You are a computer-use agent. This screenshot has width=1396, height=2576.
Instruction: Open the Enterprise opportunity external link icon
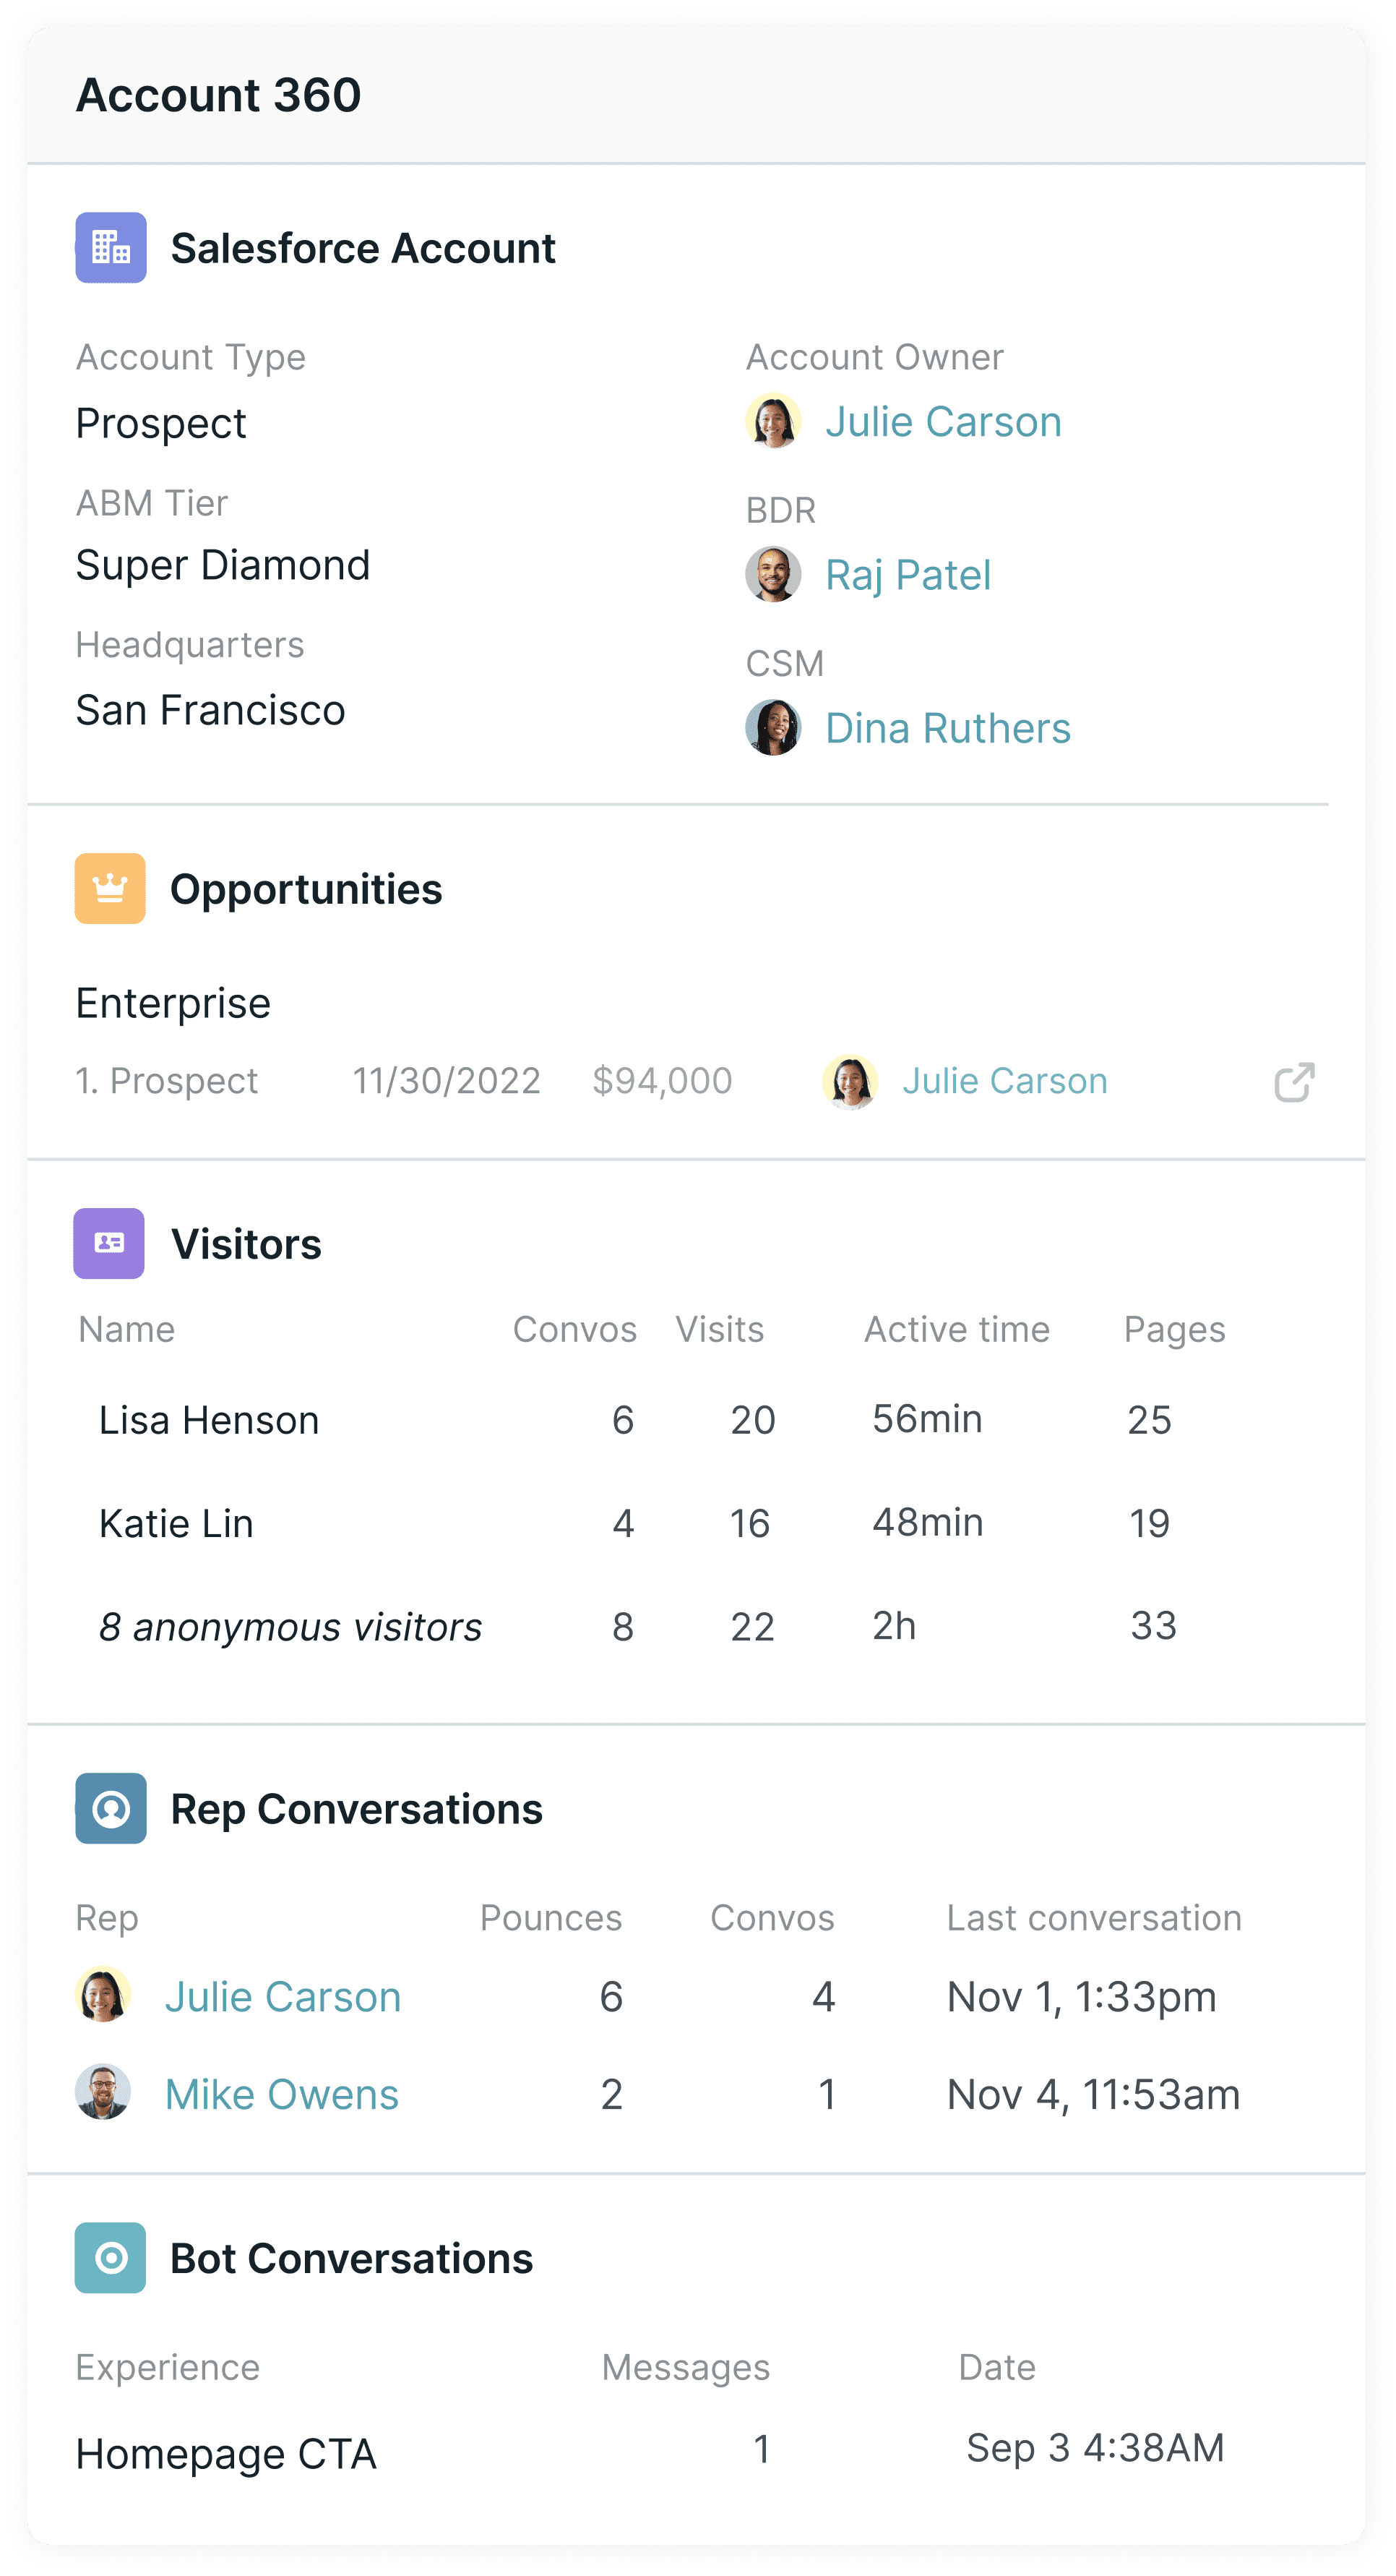point(1294,1082)
